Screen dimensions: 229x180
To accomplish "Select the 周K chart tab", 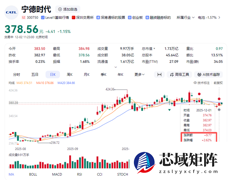I will coord(70,75).
